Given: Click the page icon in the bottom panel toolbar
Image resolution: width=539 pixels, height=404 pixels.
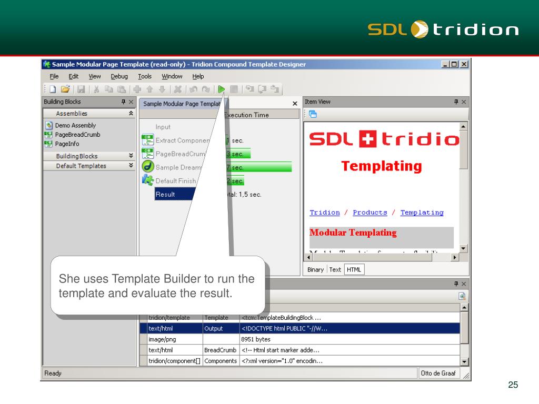Looking at the screenshot, I should tap(462, 296).
